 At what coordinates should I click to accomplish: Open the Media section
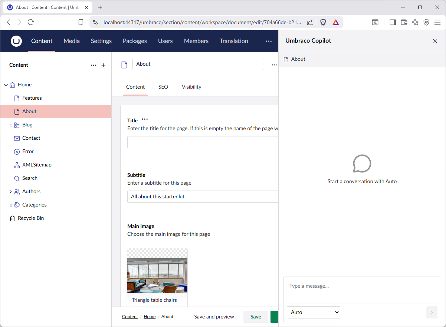point(71,41)
